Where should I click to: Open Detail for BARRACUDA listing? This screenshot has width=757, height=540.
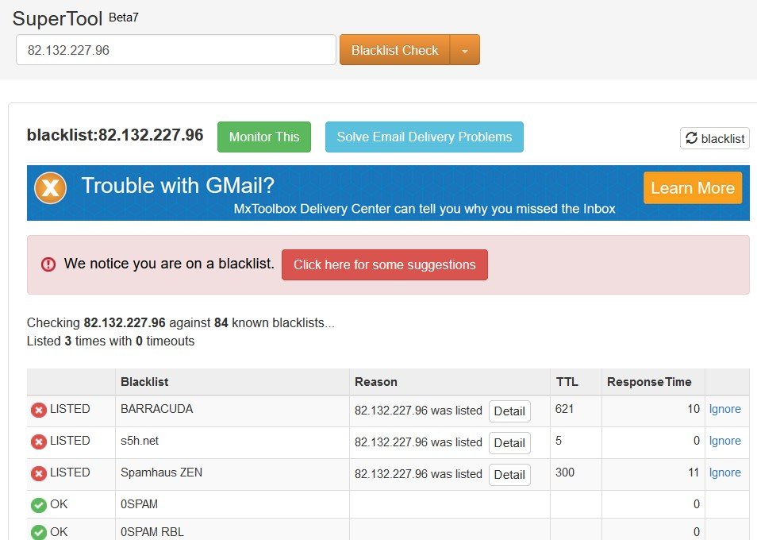click(x=509, y=411)
